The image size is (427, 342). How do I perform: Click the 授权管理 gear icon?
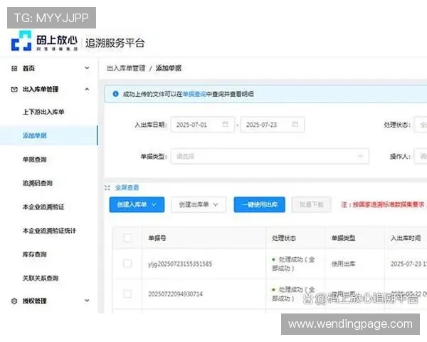[14, 301]
